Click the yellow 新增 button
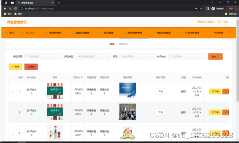This screenshot has width=239, height=143. click(15, 67)
